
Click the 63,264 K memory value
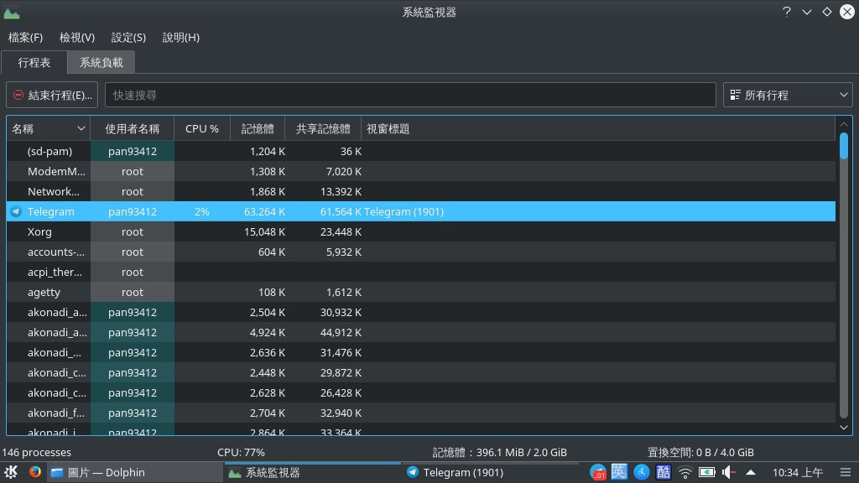pyautogui.click(x=264, y=211)
